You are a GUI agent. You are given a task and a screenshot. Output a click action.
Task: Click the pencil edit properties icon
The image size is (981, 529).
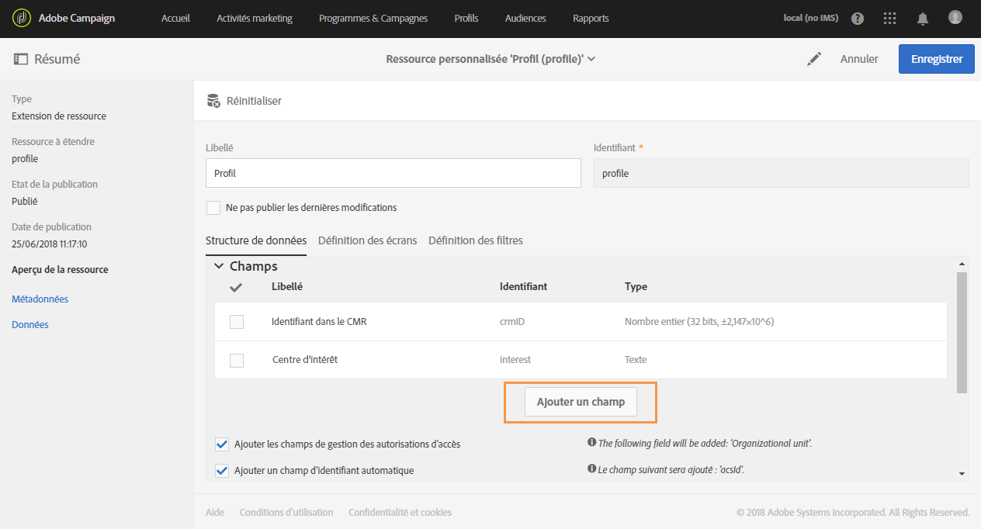[813, 59]
